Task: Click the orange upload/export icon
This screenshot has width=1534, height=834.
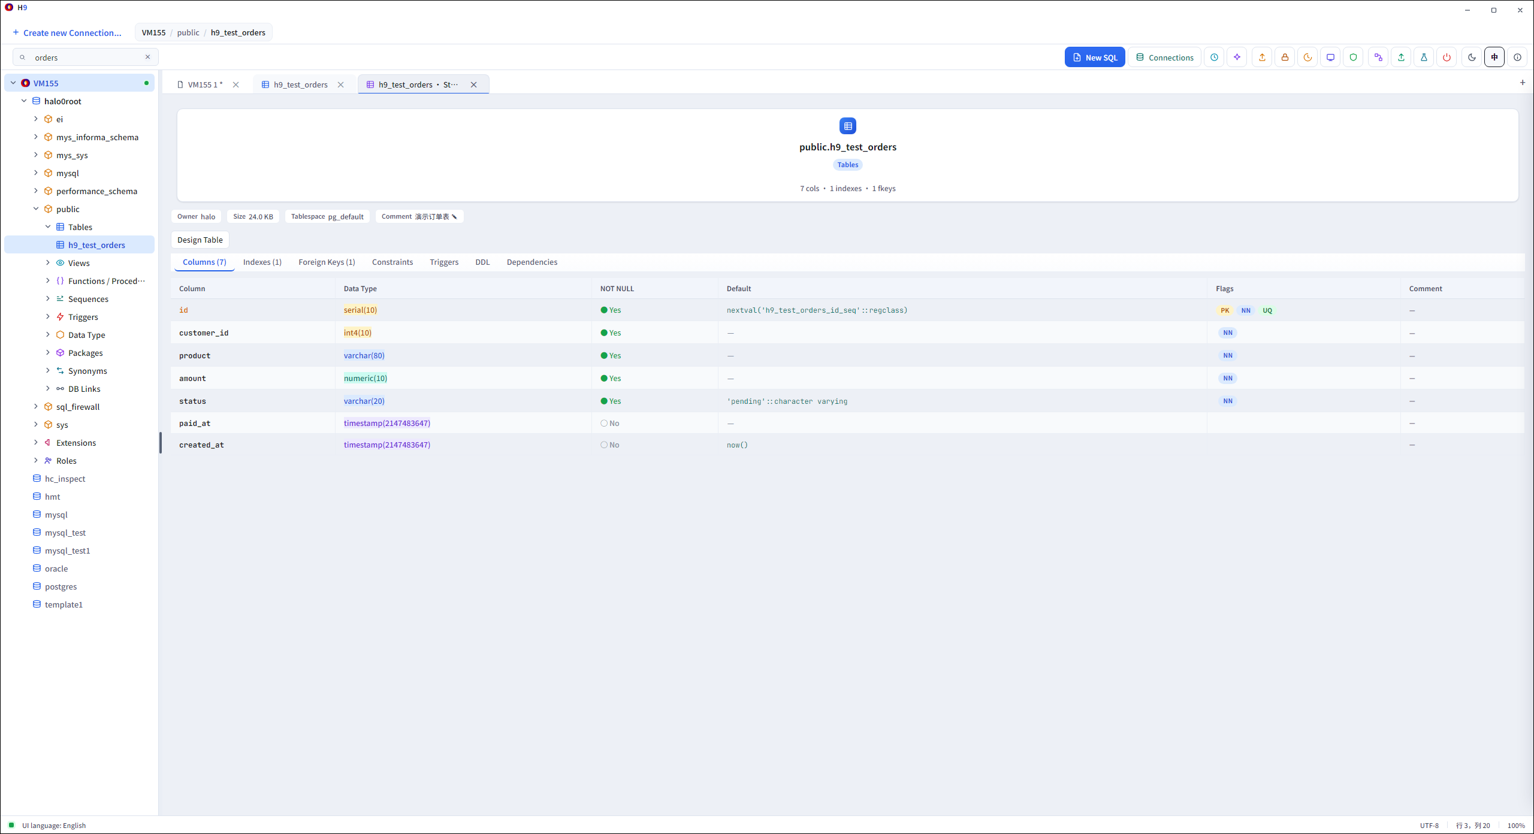Action: tap(1262, 58)
